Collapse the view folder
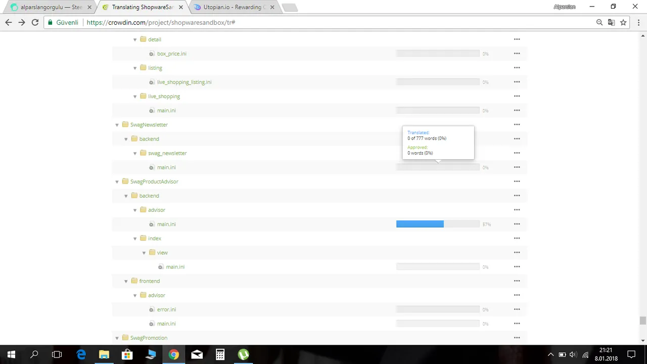Screen dimensions: 647x364 click(x=144, y=253)
